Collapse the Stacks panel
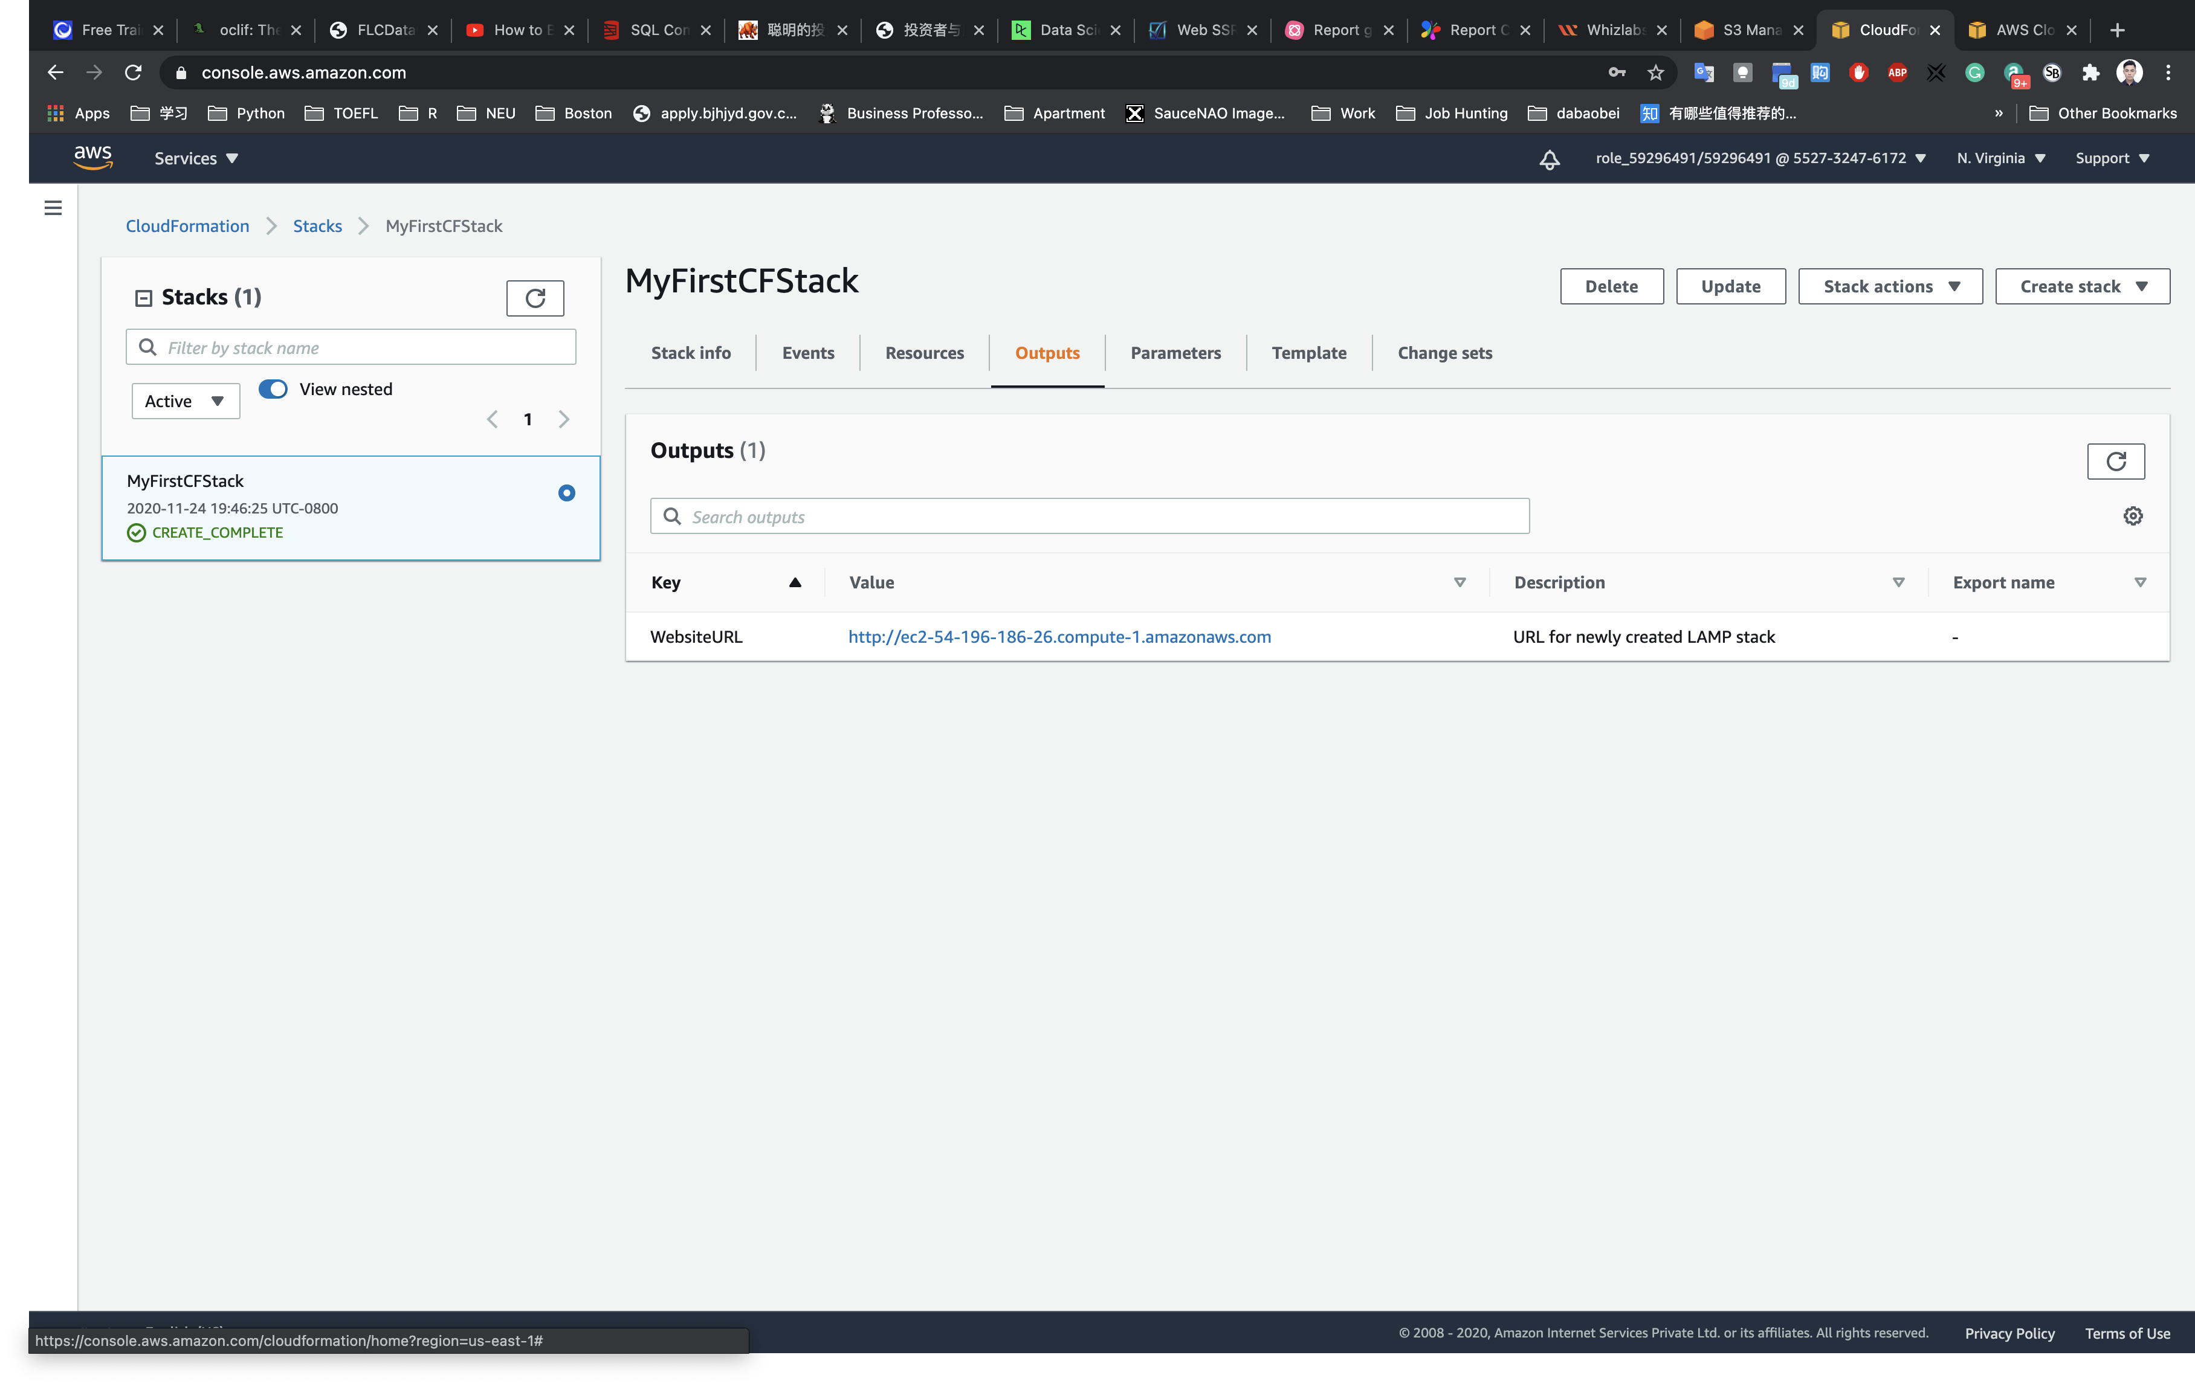 click(143, 298)
